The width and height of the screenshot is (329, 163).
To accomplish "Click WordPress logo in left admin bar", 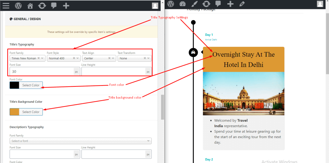I will 18,6.
